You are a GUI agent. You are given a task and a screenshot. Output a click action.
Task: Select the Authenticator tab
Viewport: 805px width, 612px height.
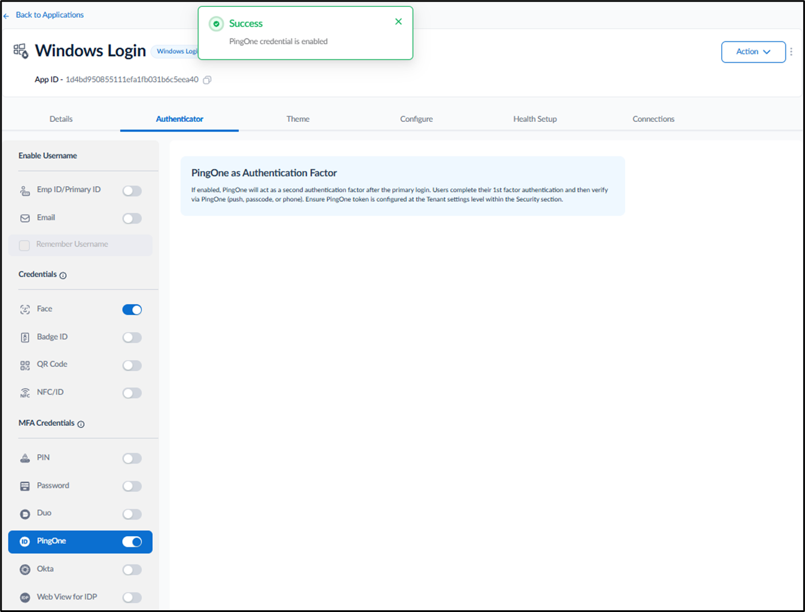coord(180,119)
